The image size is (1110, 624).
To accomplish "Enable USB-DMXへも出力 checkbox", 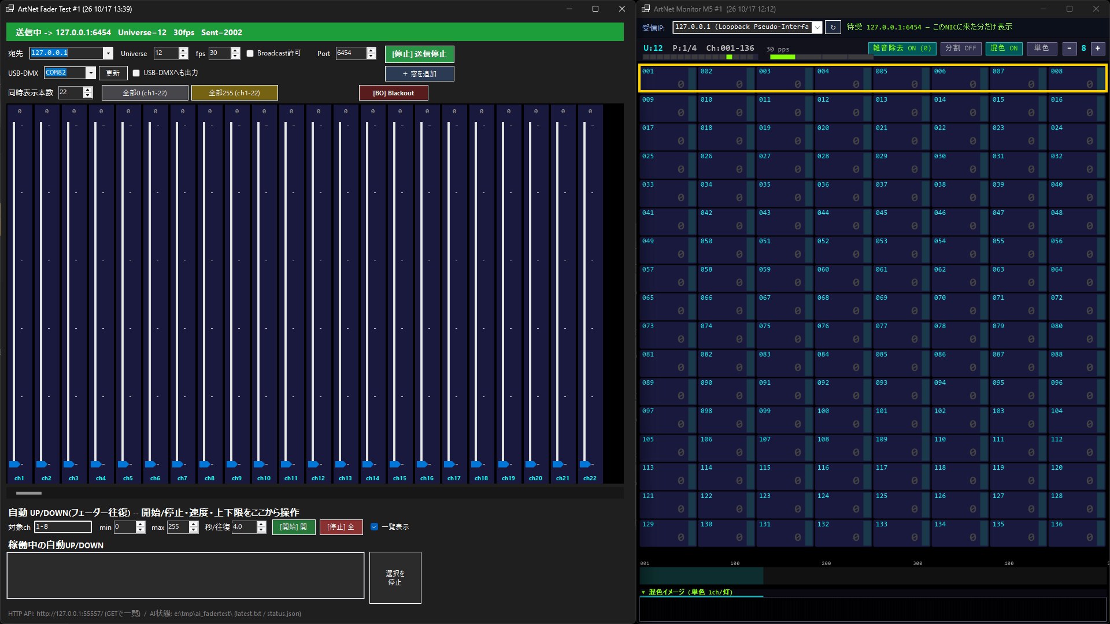I will point(136,73).
